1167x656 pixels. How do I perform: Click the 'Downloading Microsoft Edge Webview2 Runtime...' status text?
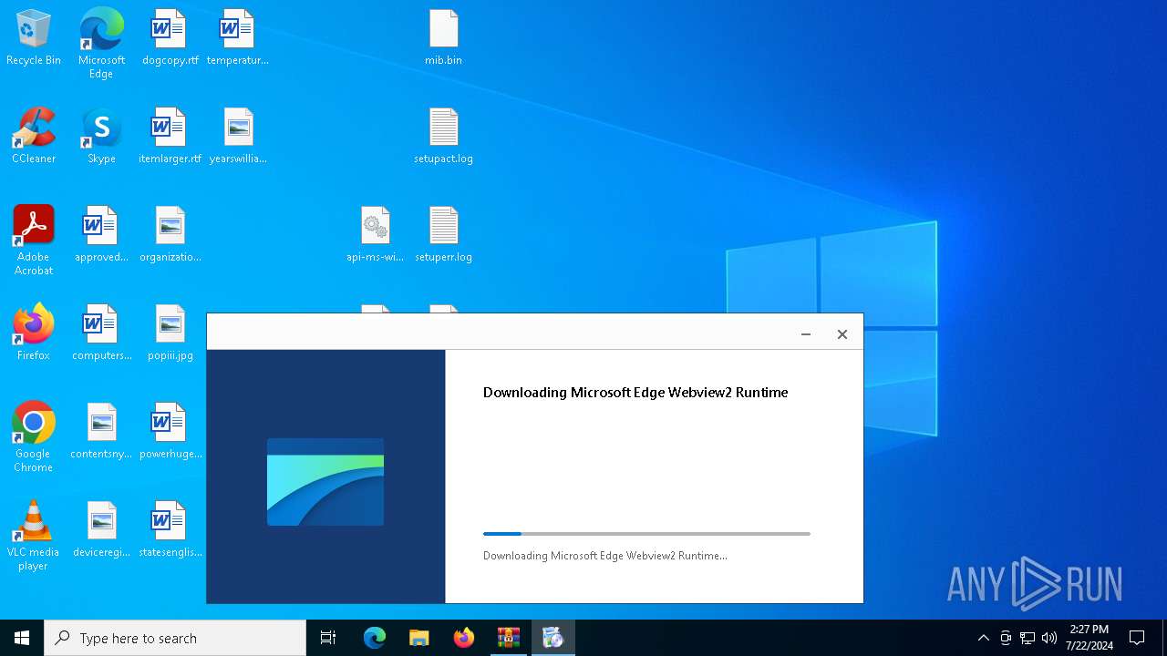coord(605,556)
